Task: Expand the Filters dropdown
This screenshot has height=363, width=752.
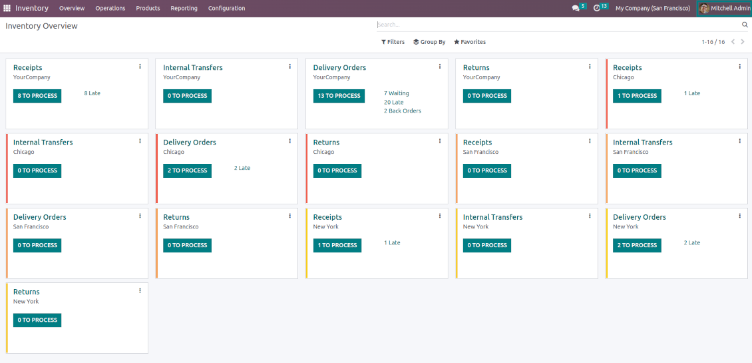Action: [x=393, y=42]
